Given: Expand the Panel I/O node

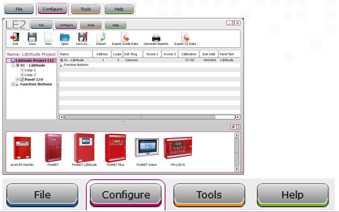Looking at the screenshot, I should click(x=18, y=79).
